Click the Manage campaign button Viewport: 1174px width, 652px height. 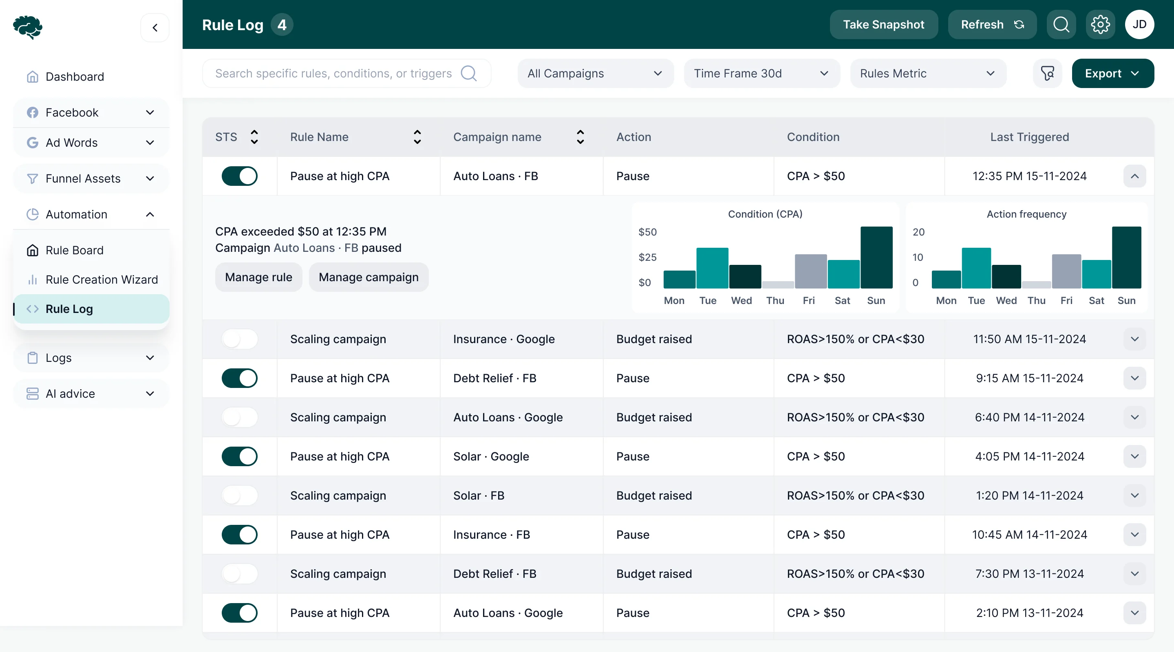point(368,277)
